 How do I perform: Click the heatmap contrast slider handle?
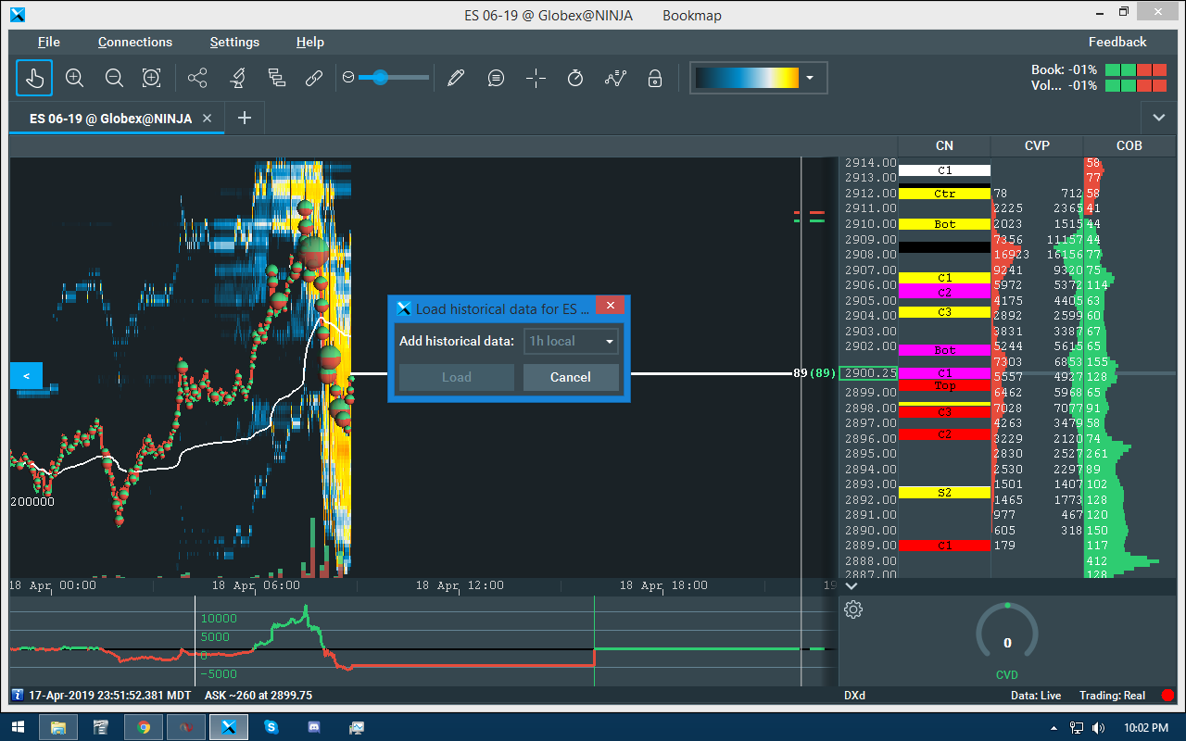click(x=378, y=78)
